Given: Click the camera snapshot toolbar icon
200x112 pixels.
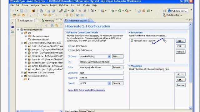Looking at the screenshot, I should pos(92,11).
